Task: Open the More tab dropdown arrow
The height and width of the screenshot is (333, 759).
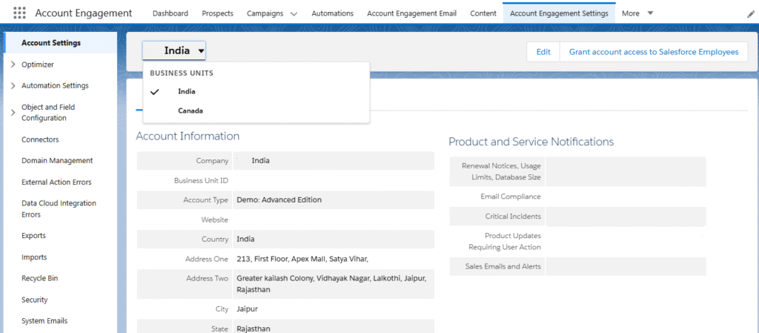Action: point(650,13)
